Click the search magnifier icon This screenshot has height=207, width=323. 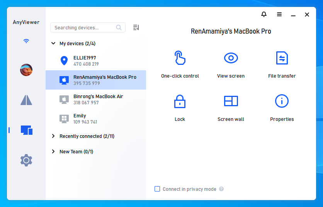(119, 27)
